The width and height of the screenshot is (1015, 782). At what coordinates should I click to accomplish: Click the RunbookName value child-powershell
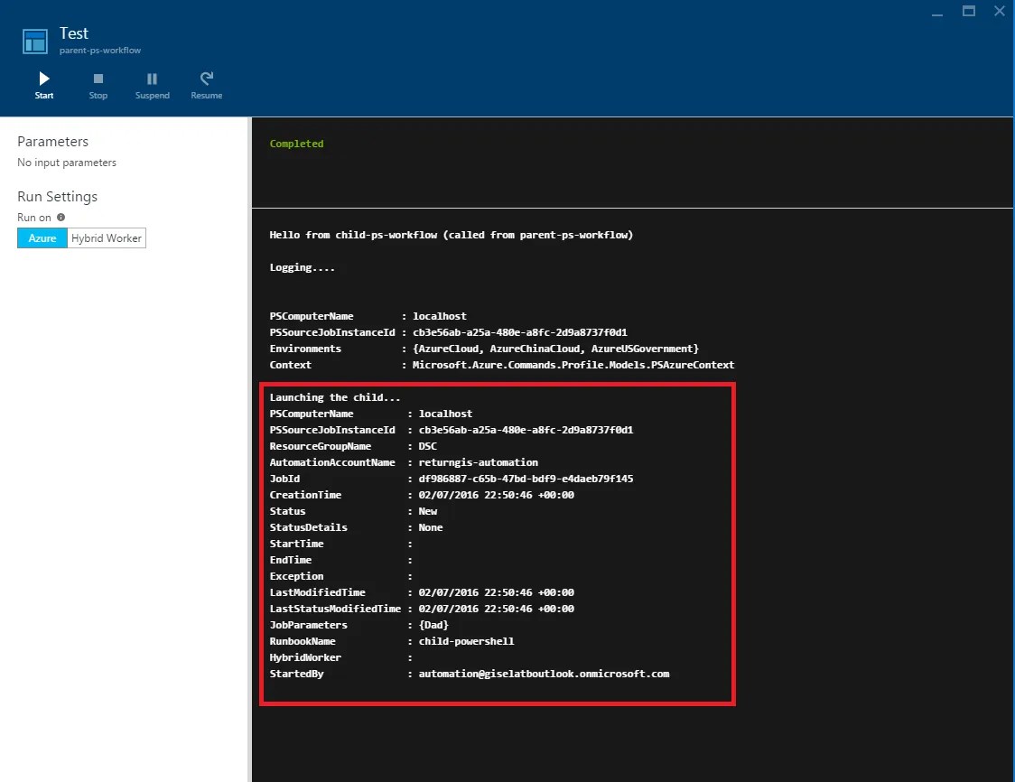(466, 641)
